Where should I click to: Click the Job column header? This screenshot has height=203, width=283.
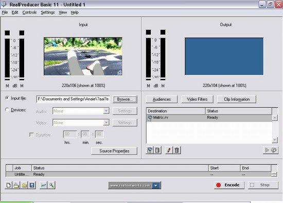(x=22, y=168)
